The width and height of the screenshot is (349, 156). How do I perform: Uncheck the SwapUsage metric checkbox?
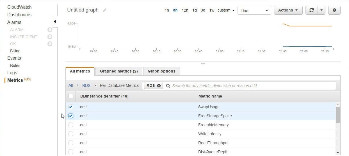click(71, 107)
